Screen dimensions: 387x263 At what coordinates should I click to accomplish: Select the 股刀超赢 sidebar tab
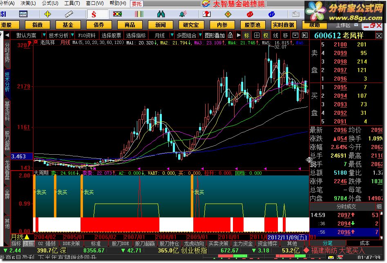(x=7, y=140)
